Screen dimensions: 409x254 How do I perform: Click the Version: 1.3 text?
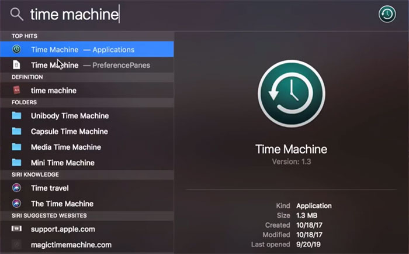pyautogui.click(x=292, y=162)
